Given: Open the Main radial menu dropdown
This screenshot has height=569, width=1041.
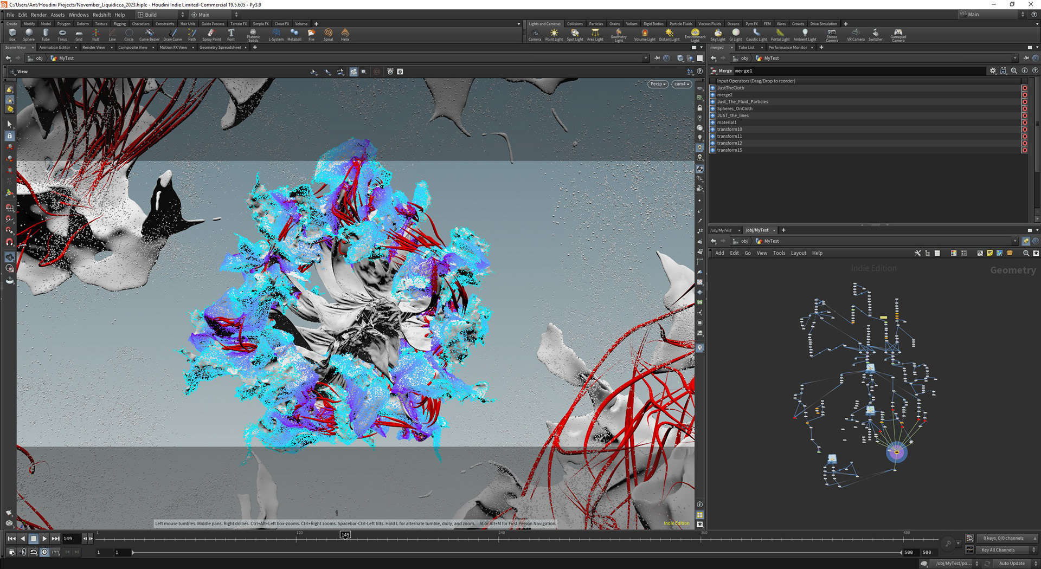Looking at the screenshot, I should 214,15.
